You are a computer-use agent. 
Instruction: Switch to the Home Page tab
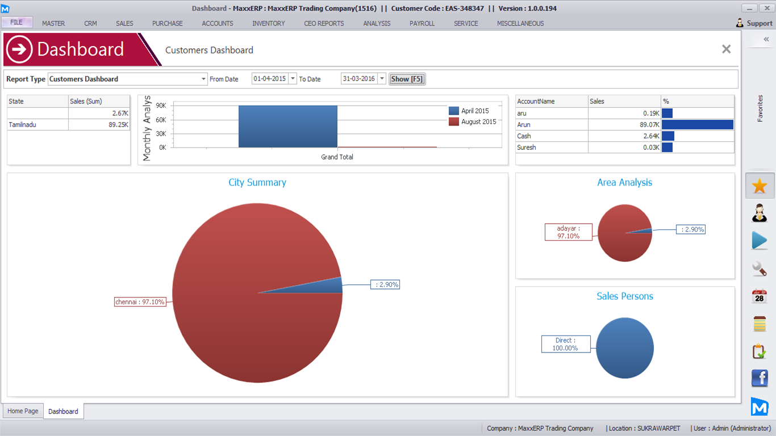pos(23,411)
